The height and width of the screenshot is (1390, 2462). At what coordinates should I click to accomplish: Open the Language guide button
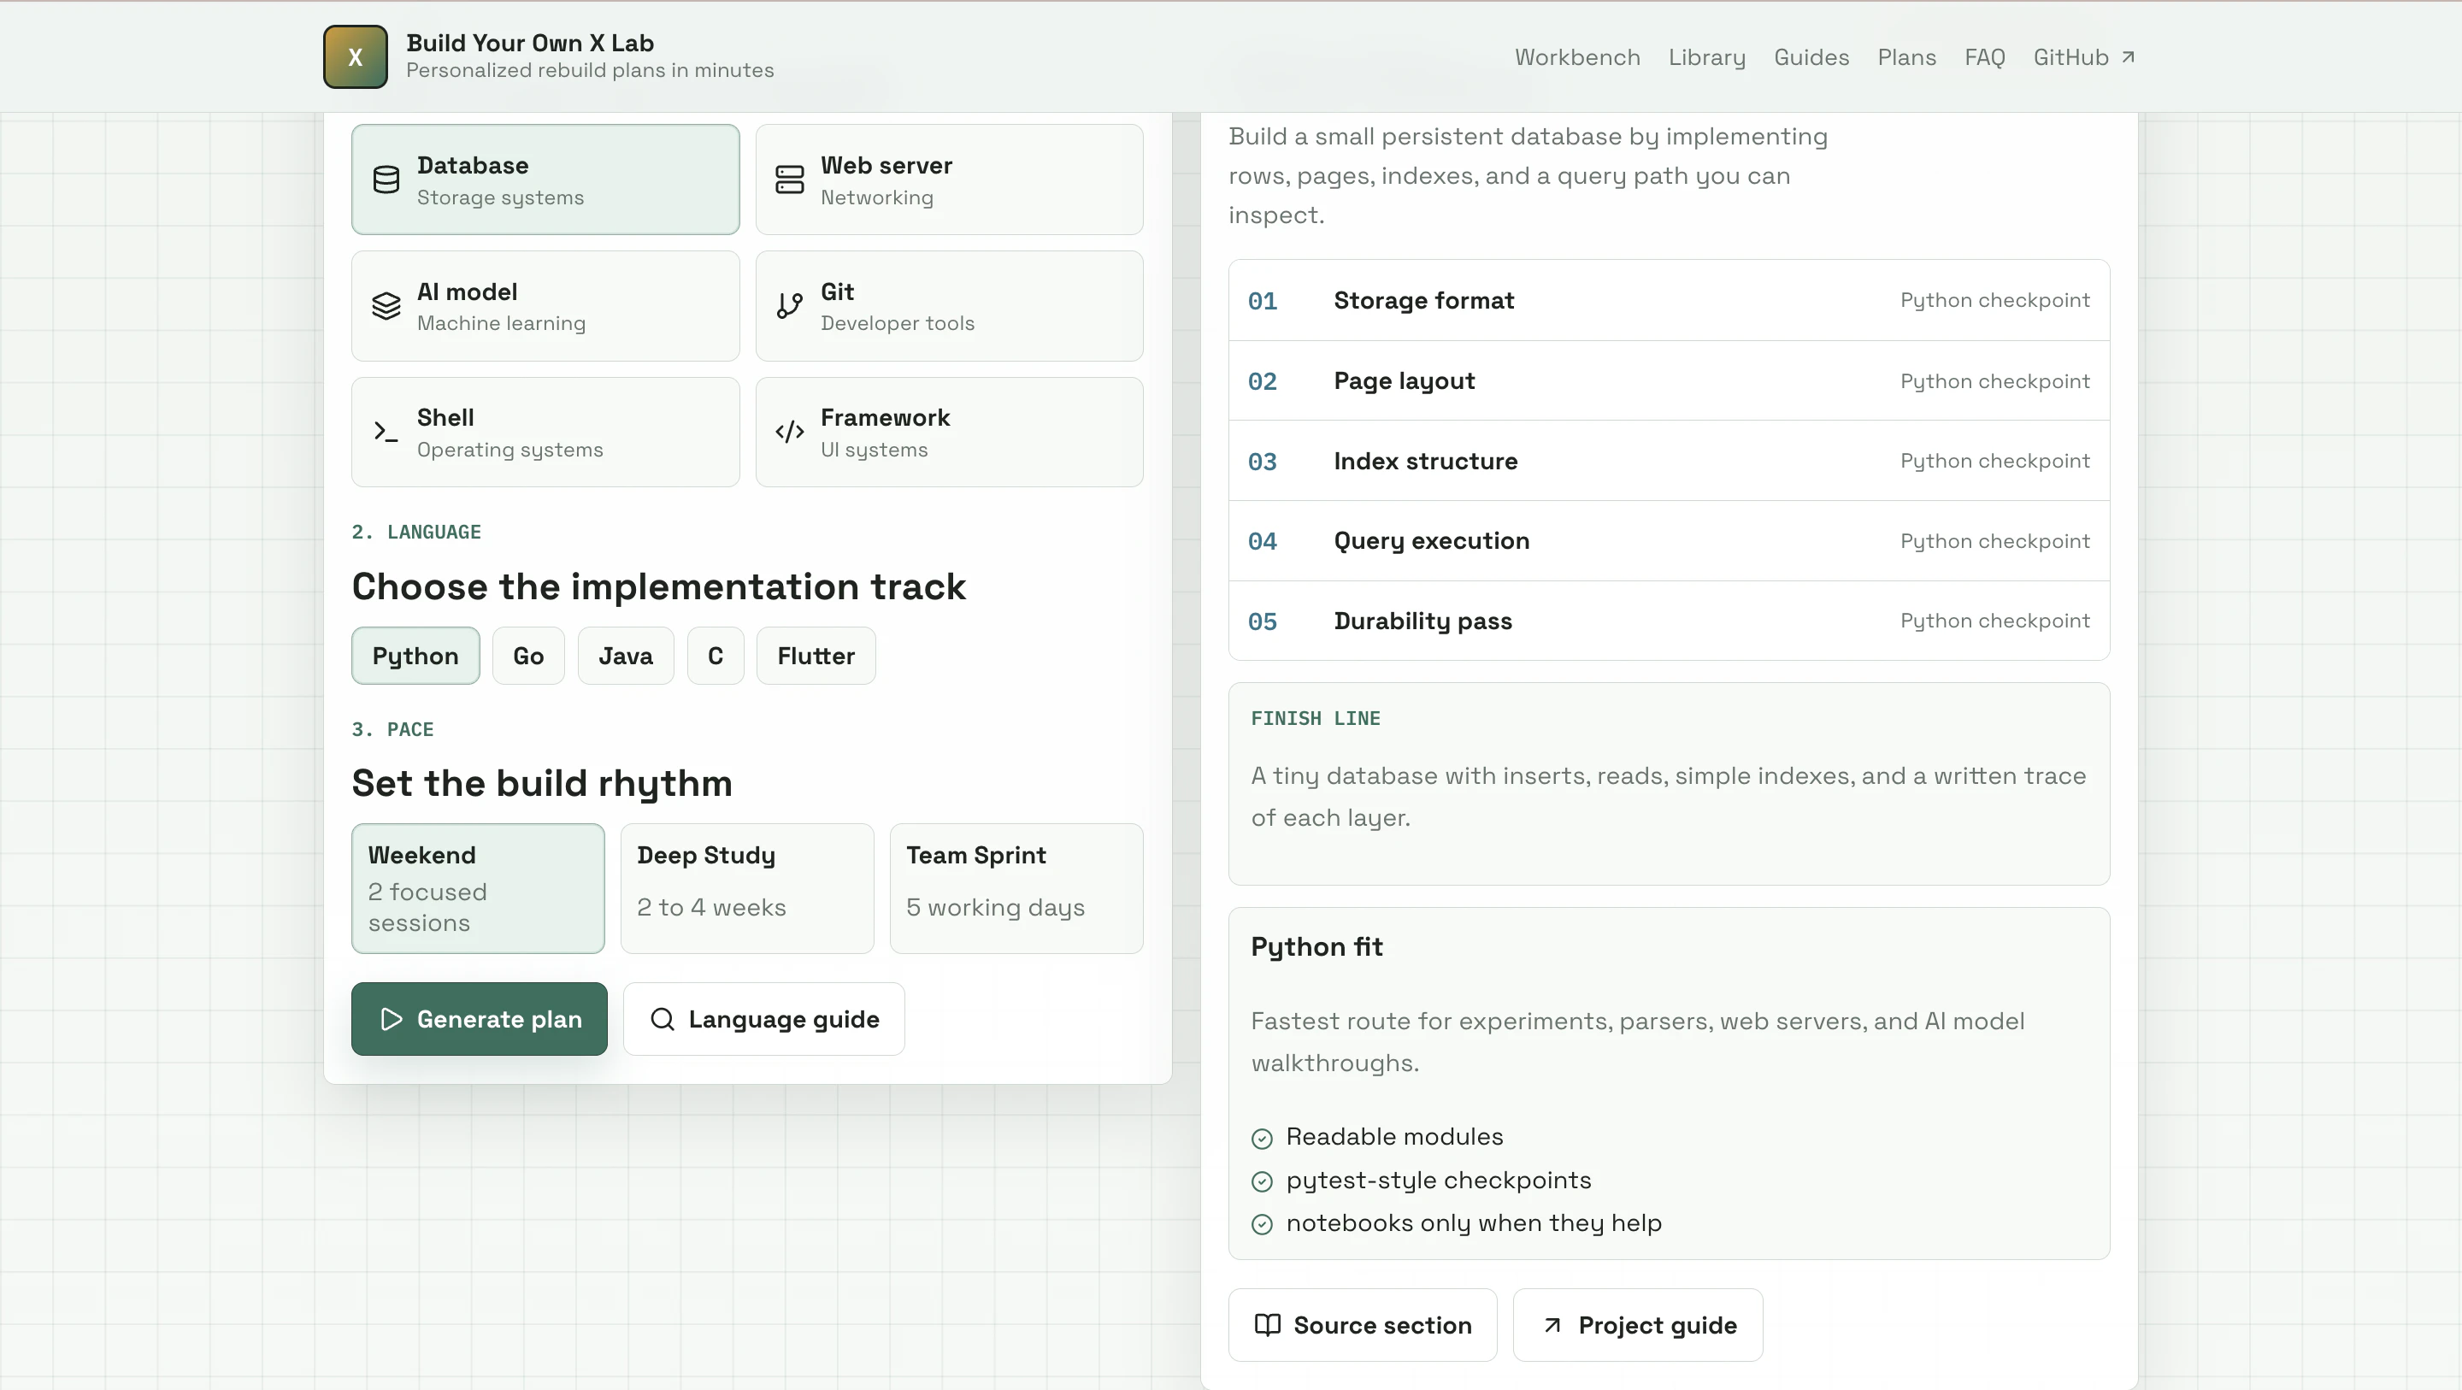click(x=763, y=1019)
